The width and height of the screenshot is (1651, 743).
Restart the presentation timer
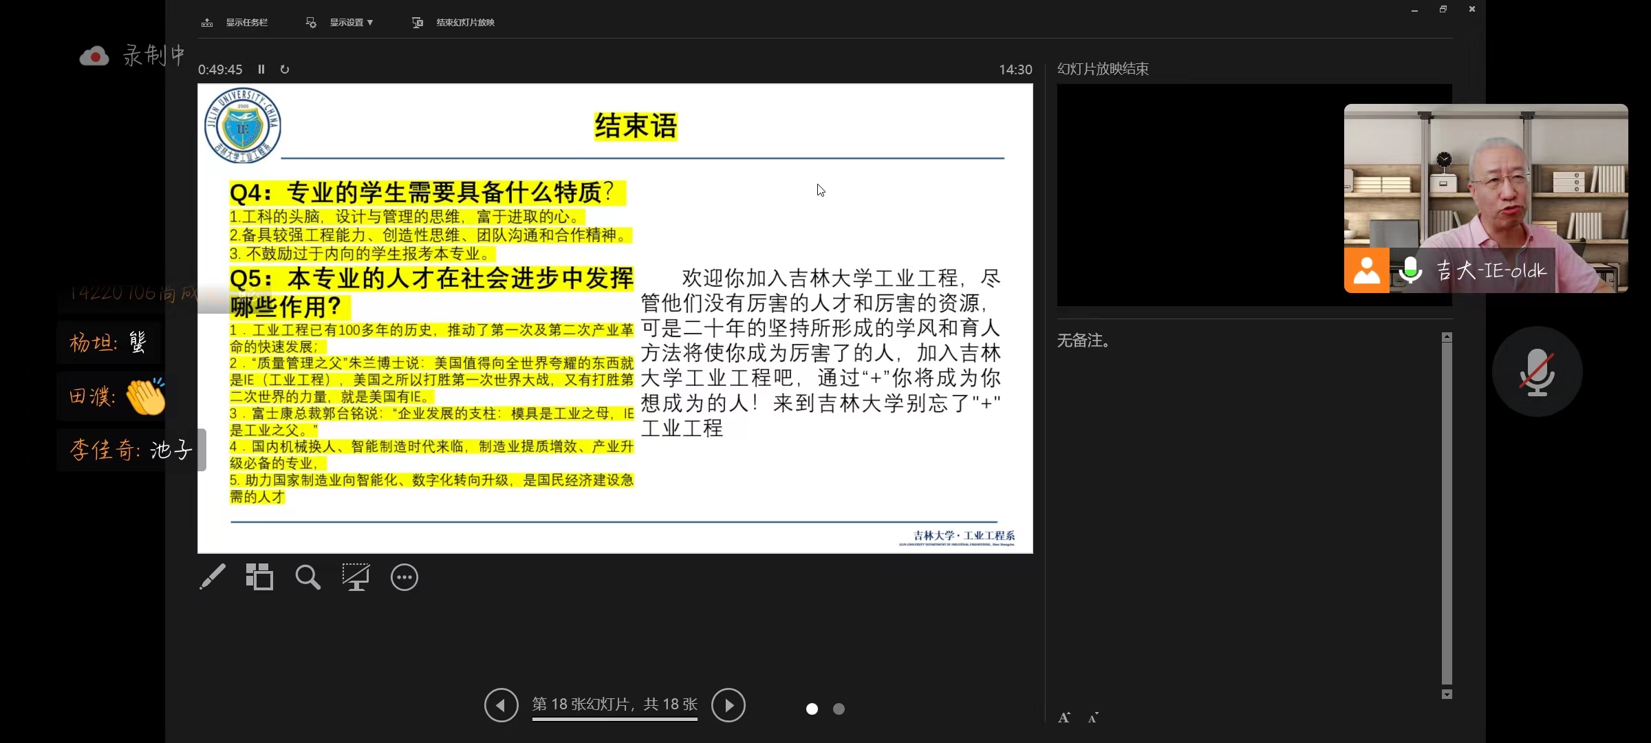tap(285, 69)
